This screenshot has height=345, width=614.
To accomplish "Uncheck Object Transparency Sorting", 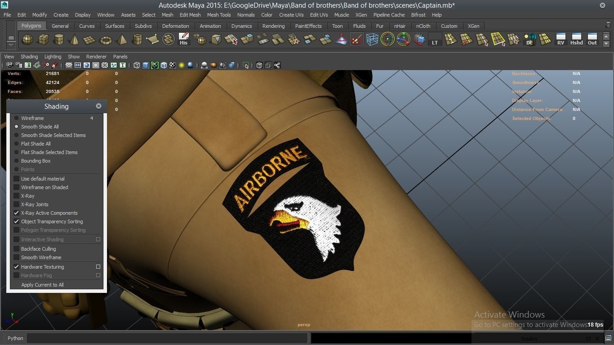I will click(x=17, y=221).
